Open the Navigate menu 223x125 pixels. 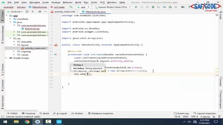pyautogui.click(x=35, y=2)
